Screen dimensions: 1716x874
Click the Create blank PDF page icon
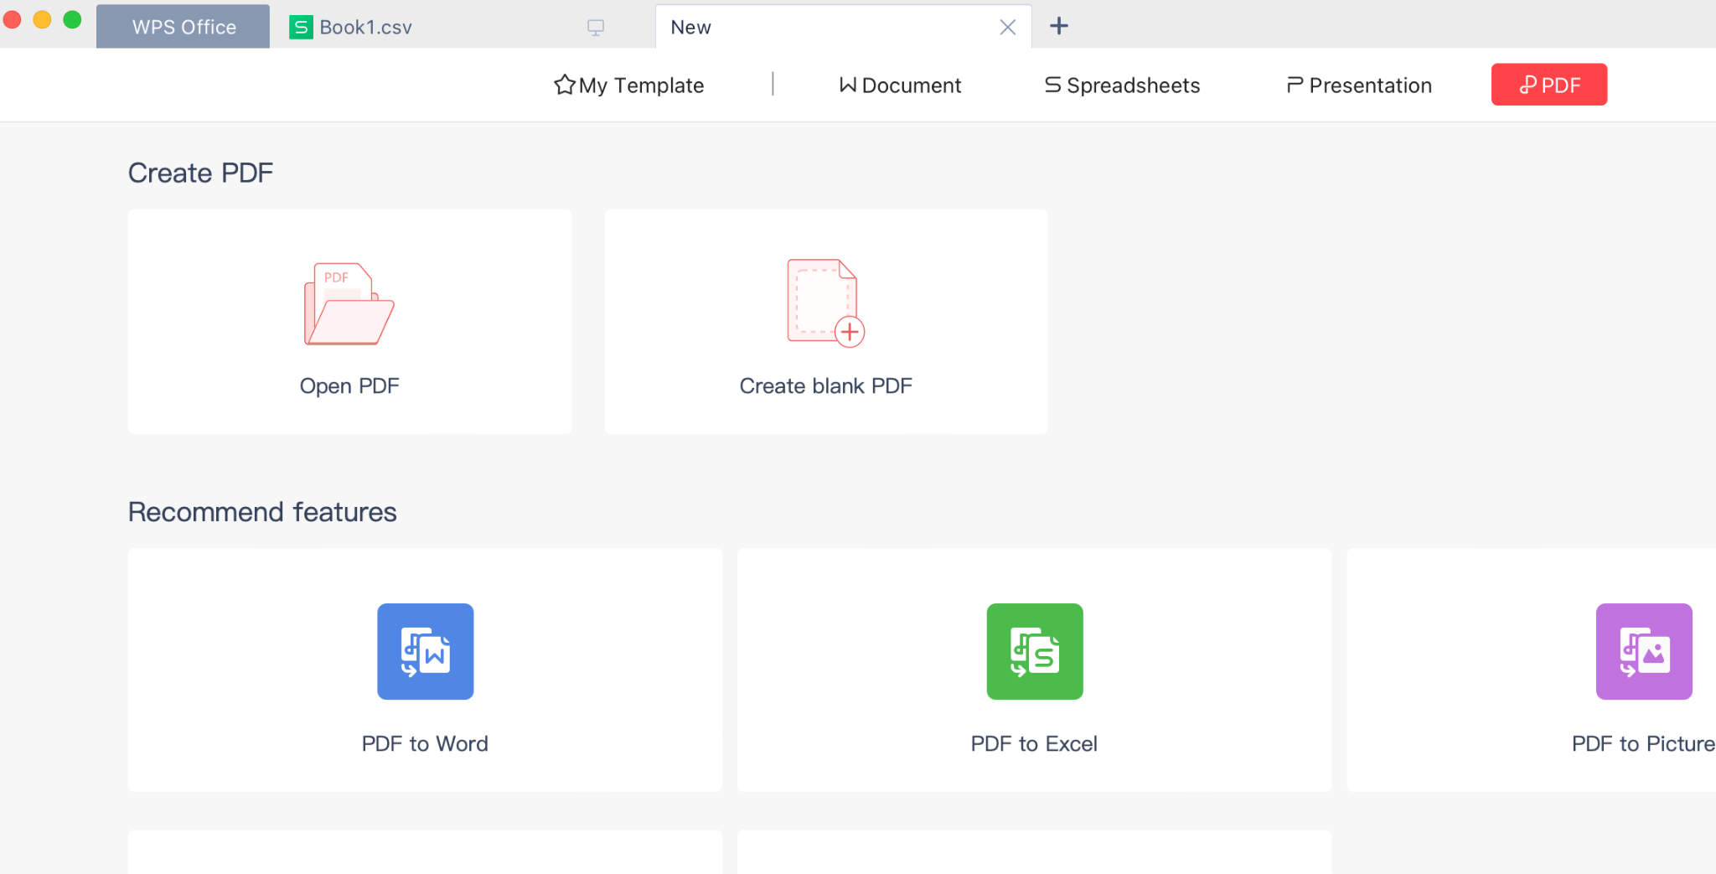824,302
